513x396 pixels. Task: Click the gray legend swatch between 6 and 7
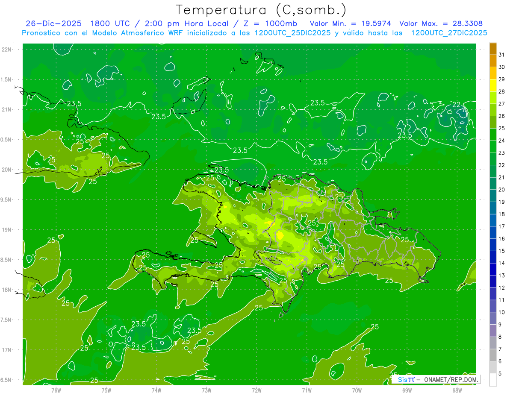click(493, 355)
